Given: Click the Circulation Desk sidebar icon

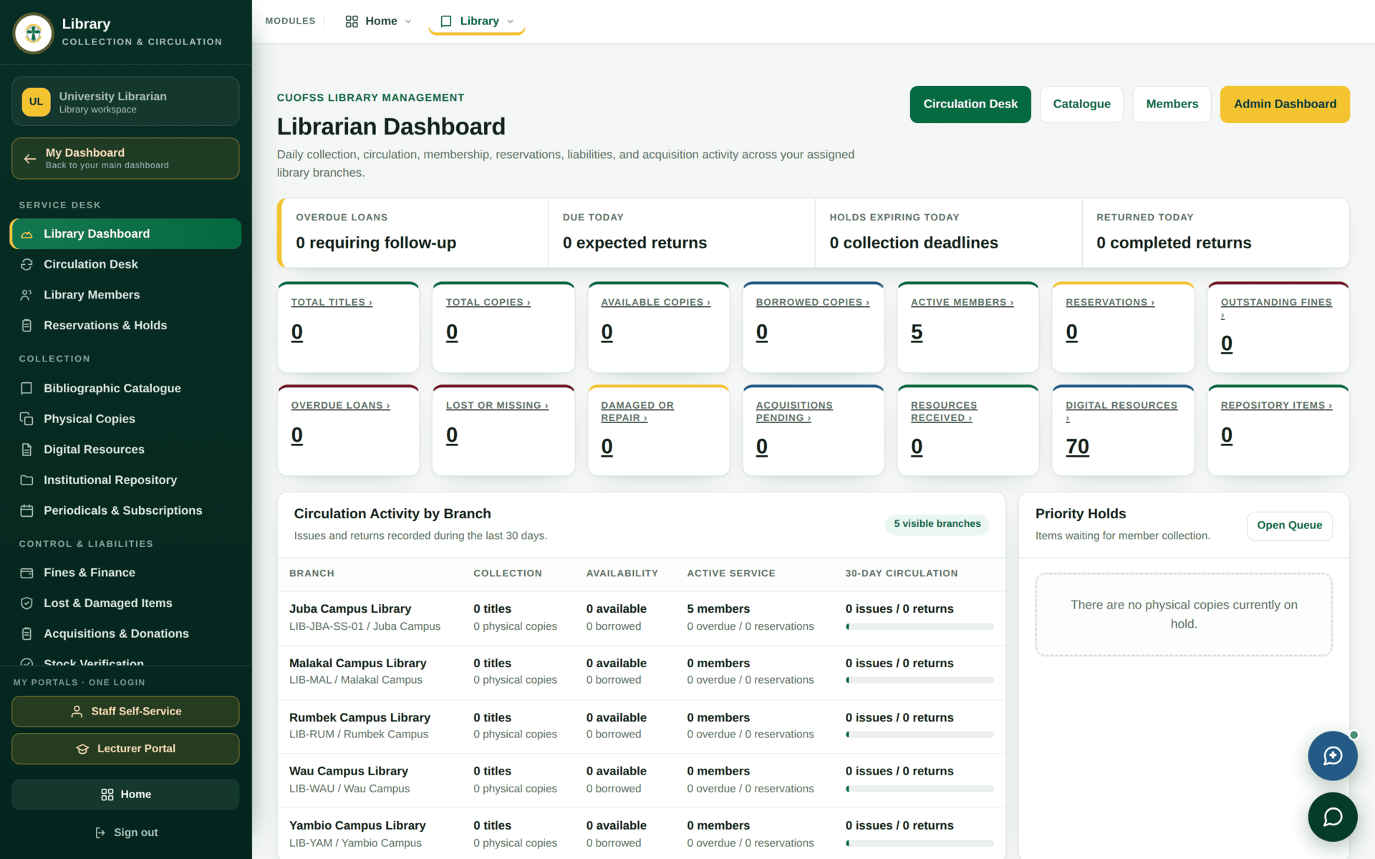Looking at the screenshot, I should click(x=26, y=264).
